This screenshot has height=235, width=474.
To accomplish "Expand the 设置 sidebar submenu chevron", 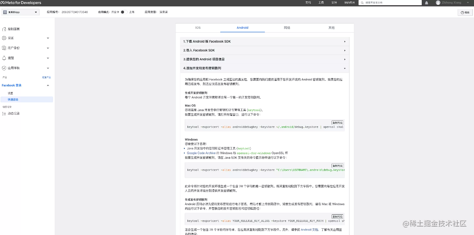I will click(x=48, y=38).
